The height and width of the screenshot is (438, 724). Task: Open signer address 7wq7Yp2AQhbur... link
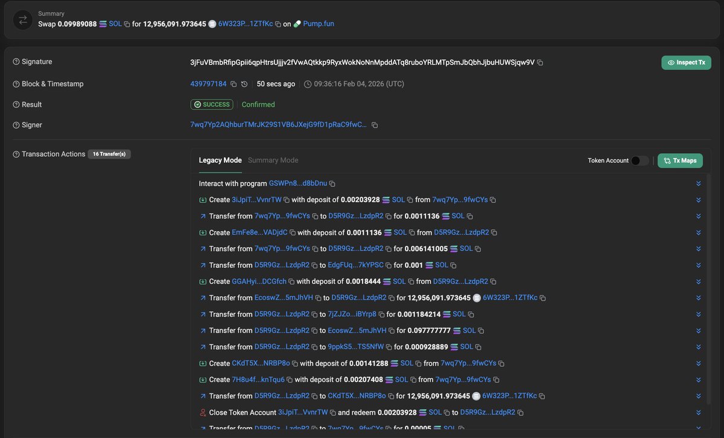279,125
